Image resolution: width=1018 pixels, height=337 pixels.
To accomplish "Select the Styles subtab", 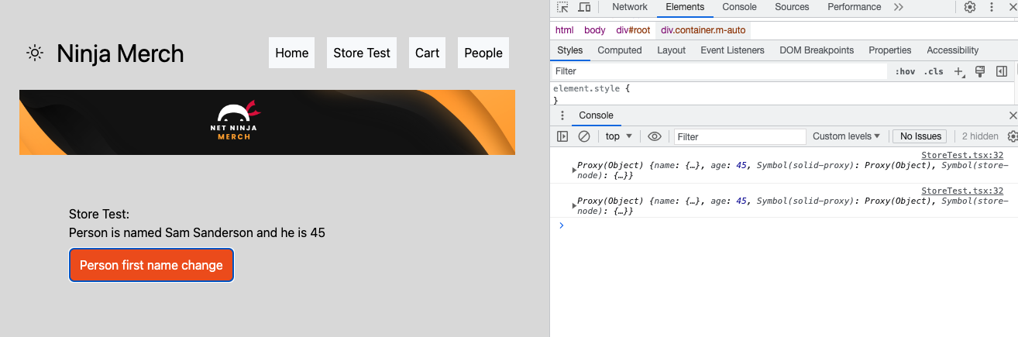I will tap(569, 50).
